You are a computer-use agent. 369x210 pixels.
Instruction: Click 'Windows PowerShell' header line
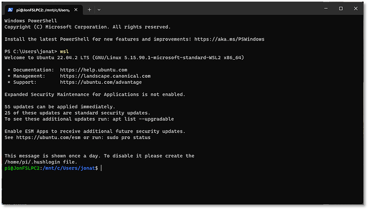(x=30, y=21)
